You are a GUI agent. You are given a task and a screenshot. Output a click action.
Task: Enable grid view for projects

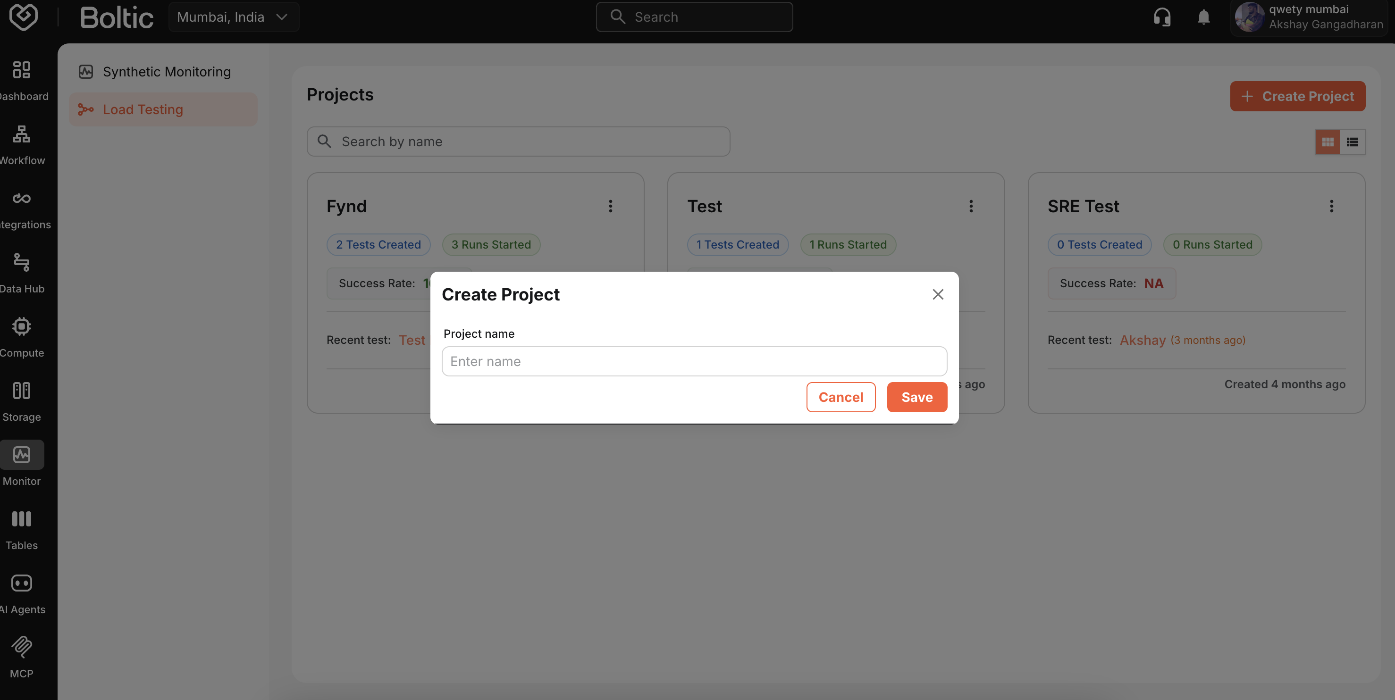tap(1327, 142)
